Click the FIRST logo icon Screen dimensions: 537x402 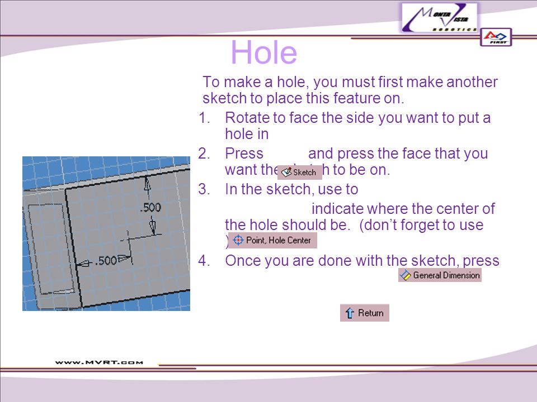click(496, 37)
